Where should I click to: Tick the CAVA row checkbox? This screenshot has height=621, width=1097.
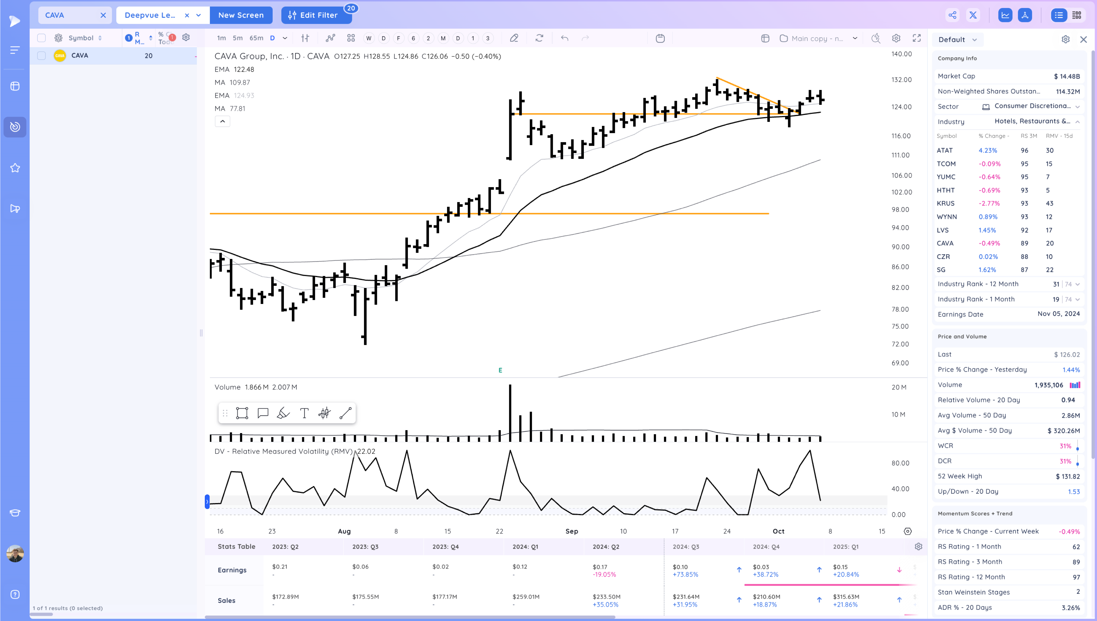[x=41, y=56]
